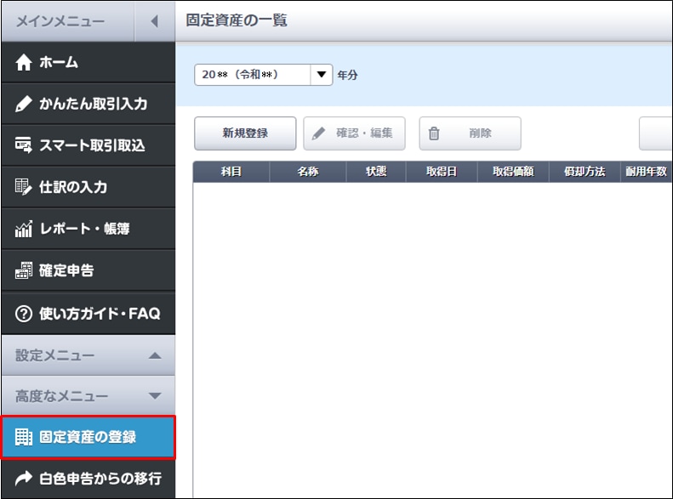673x499 pixels.
Task: Select 固定資産の登録 menu item
Action: pyautogui.click(x=88, y=437)
